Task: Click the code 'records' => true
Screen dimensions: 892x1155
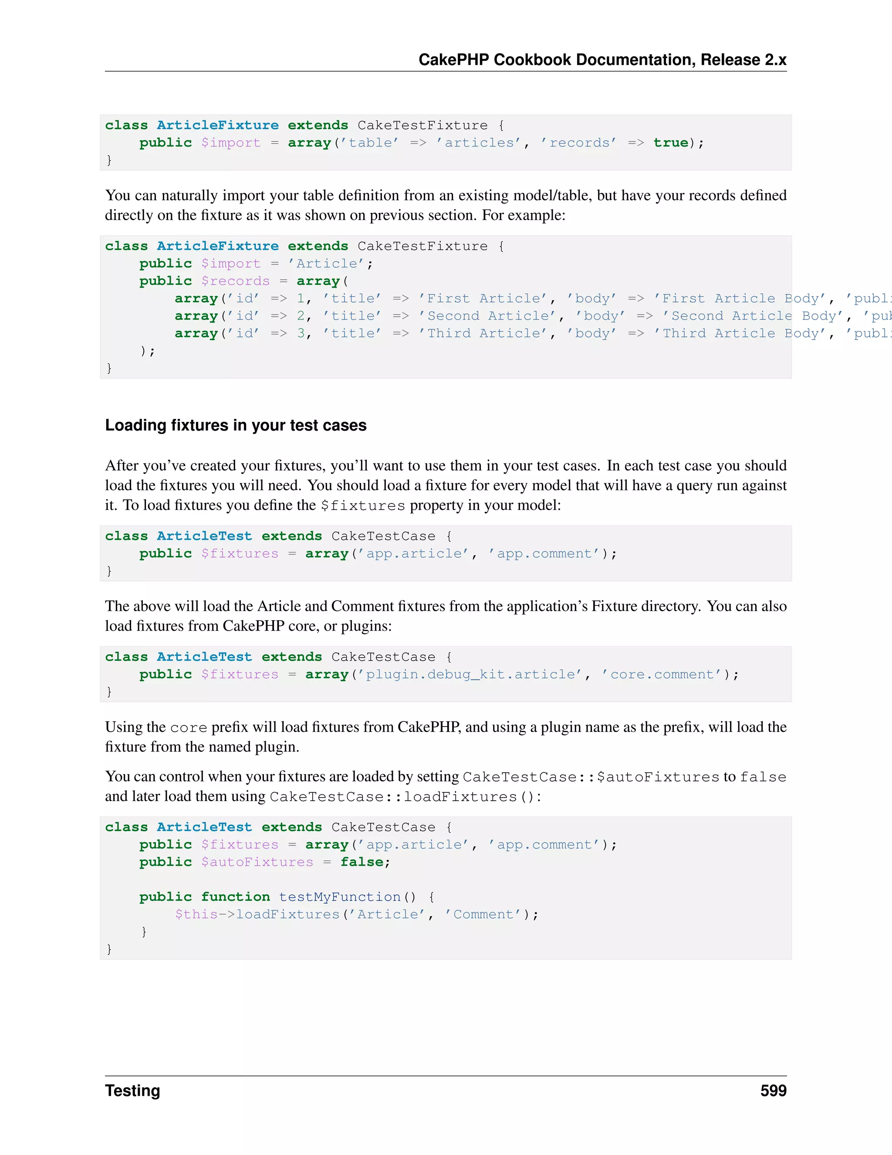Action: click(x=614, y=143)
